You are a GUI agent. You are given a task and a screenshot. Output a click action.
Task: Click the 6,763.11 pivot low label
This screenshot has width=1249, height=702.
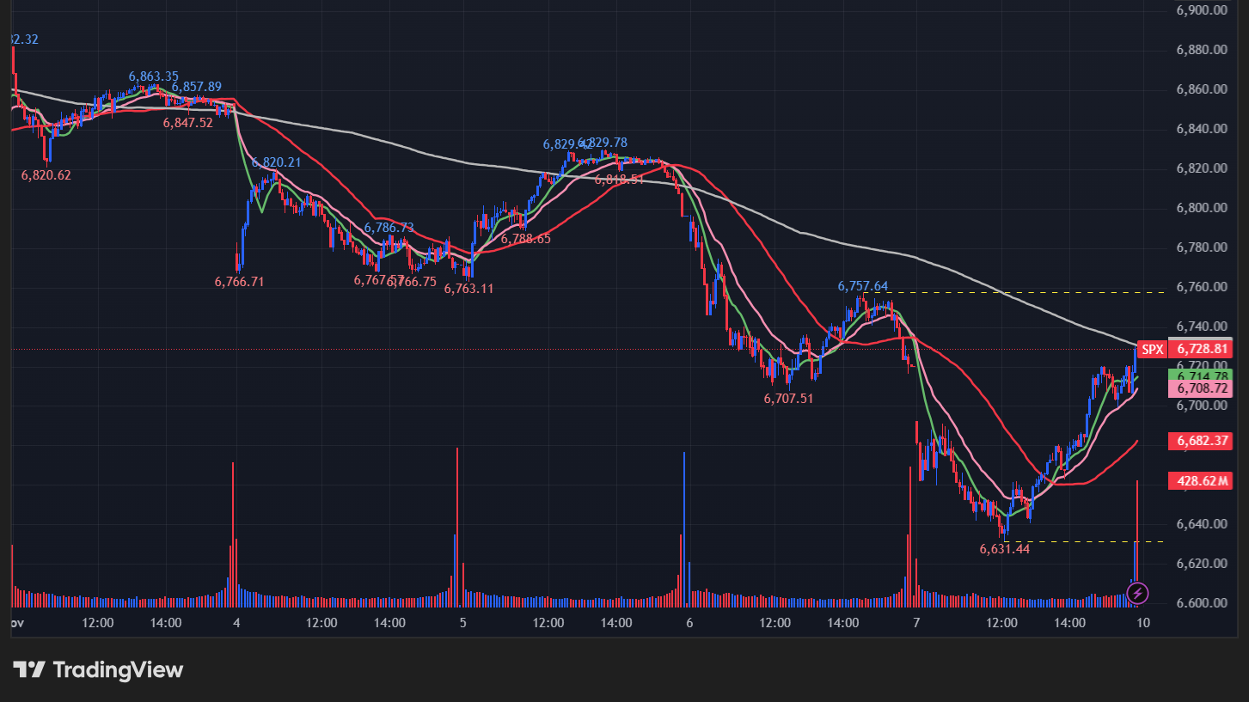tap(468, 289)
